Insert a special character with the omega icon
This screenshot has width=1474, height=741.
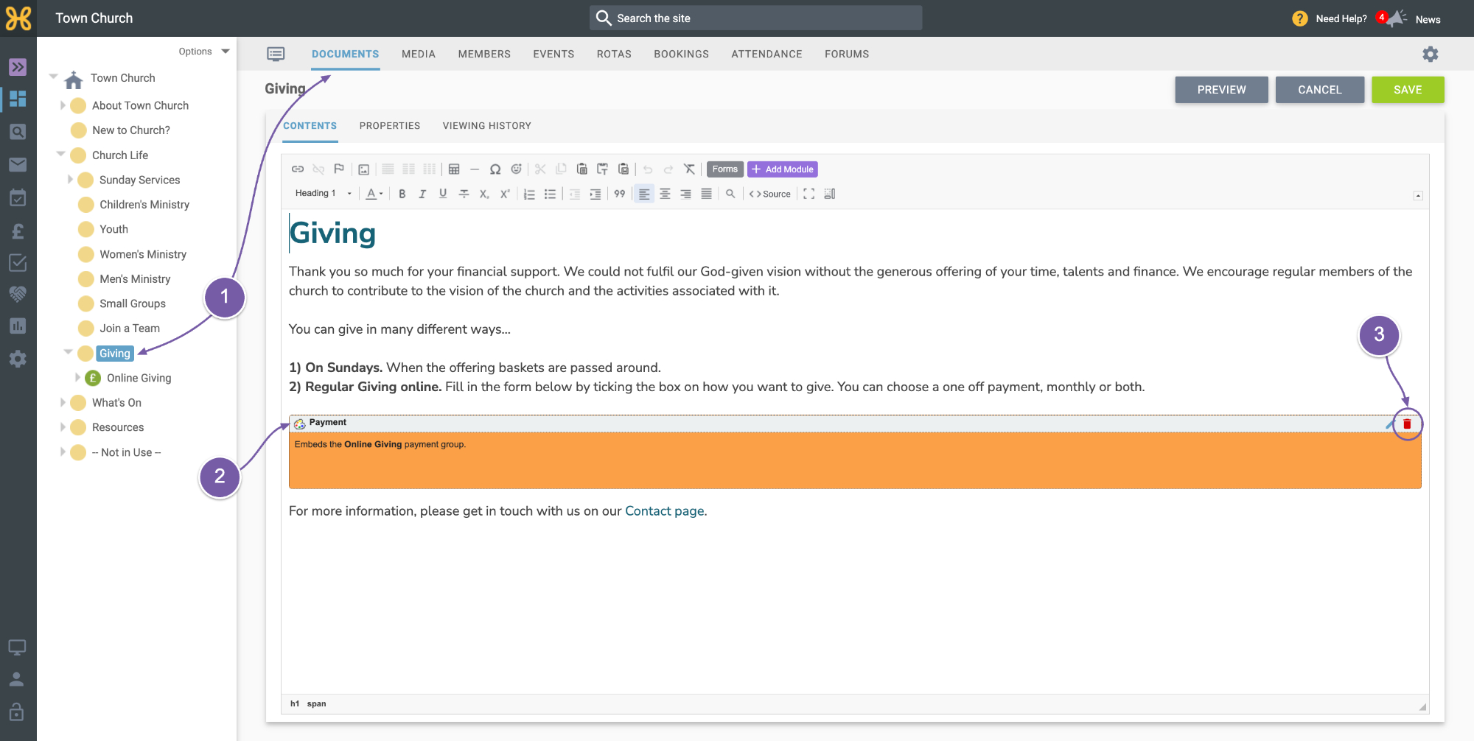495,169
